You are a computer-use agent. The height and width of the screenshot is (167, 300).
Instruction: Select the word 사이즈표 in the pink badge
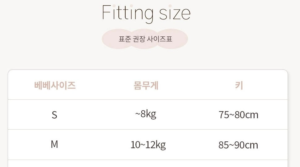[x=159, y=39]
